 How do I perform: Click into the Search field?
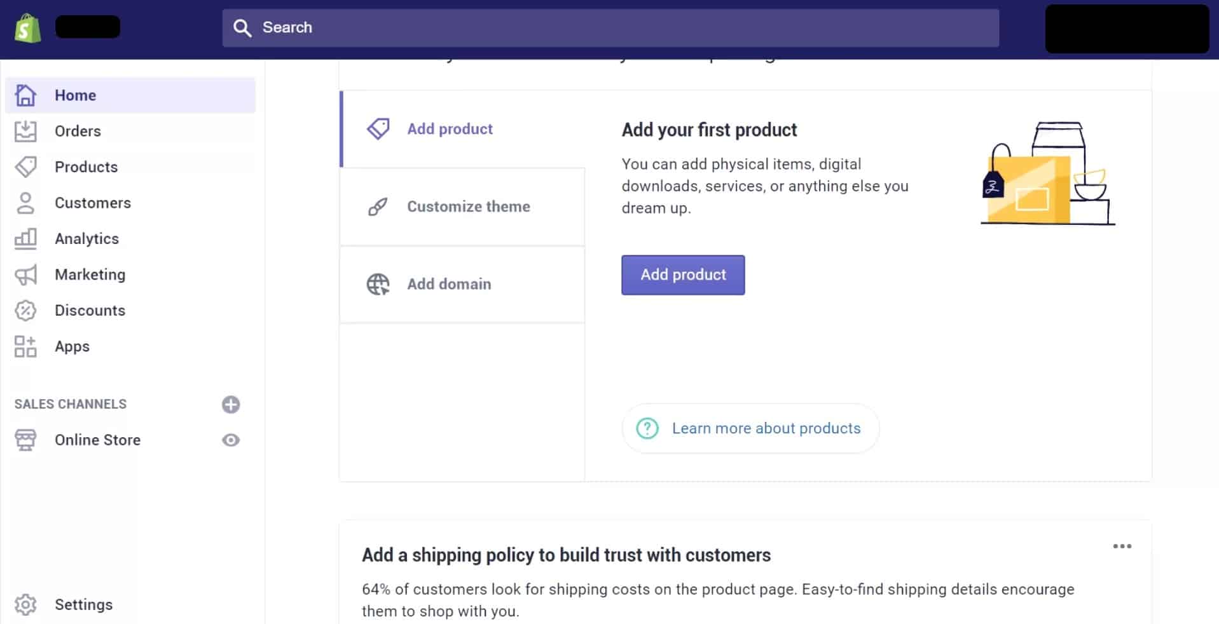pyautogui.click(x=610, y=27)
